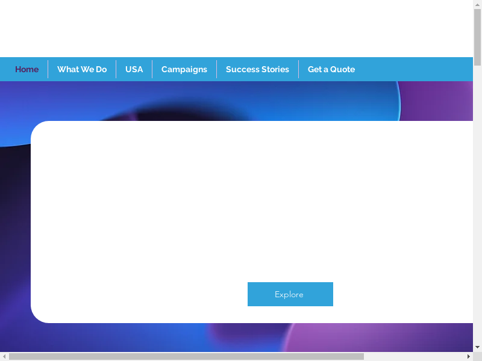Select USA in the navigation bar
This screenshot has height=361, width=482.
tap(134, 69)
